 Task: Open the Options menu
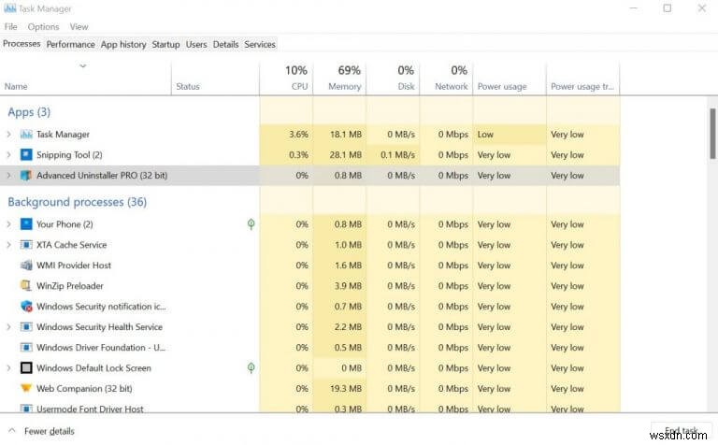point(43,26)
